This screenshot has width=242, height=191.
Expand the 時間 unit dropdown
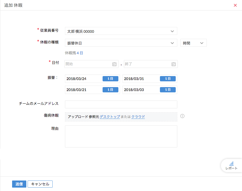click(x=202, y=43)
